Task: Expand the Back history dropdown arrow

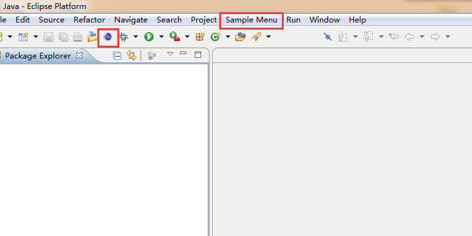Action: tap(422, 37)
